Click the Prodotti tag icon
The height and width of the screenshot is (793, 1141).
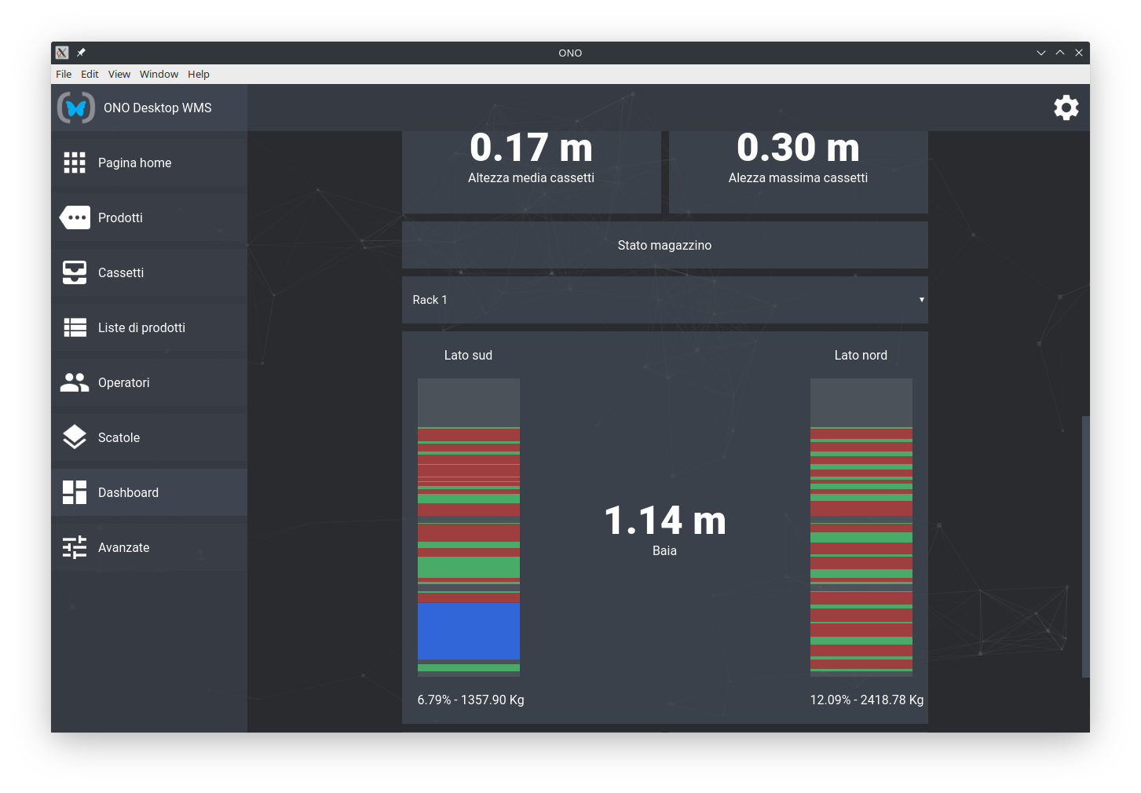pyautogui.click(x=75, y=217)
